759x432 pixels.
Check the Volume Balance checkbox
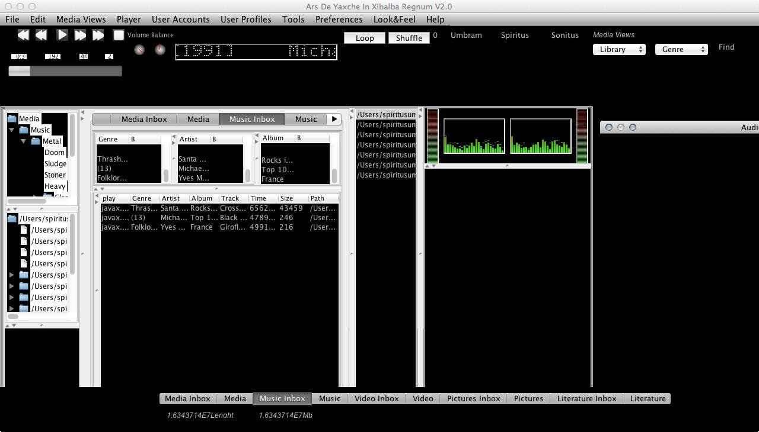[x=119, y=35]
